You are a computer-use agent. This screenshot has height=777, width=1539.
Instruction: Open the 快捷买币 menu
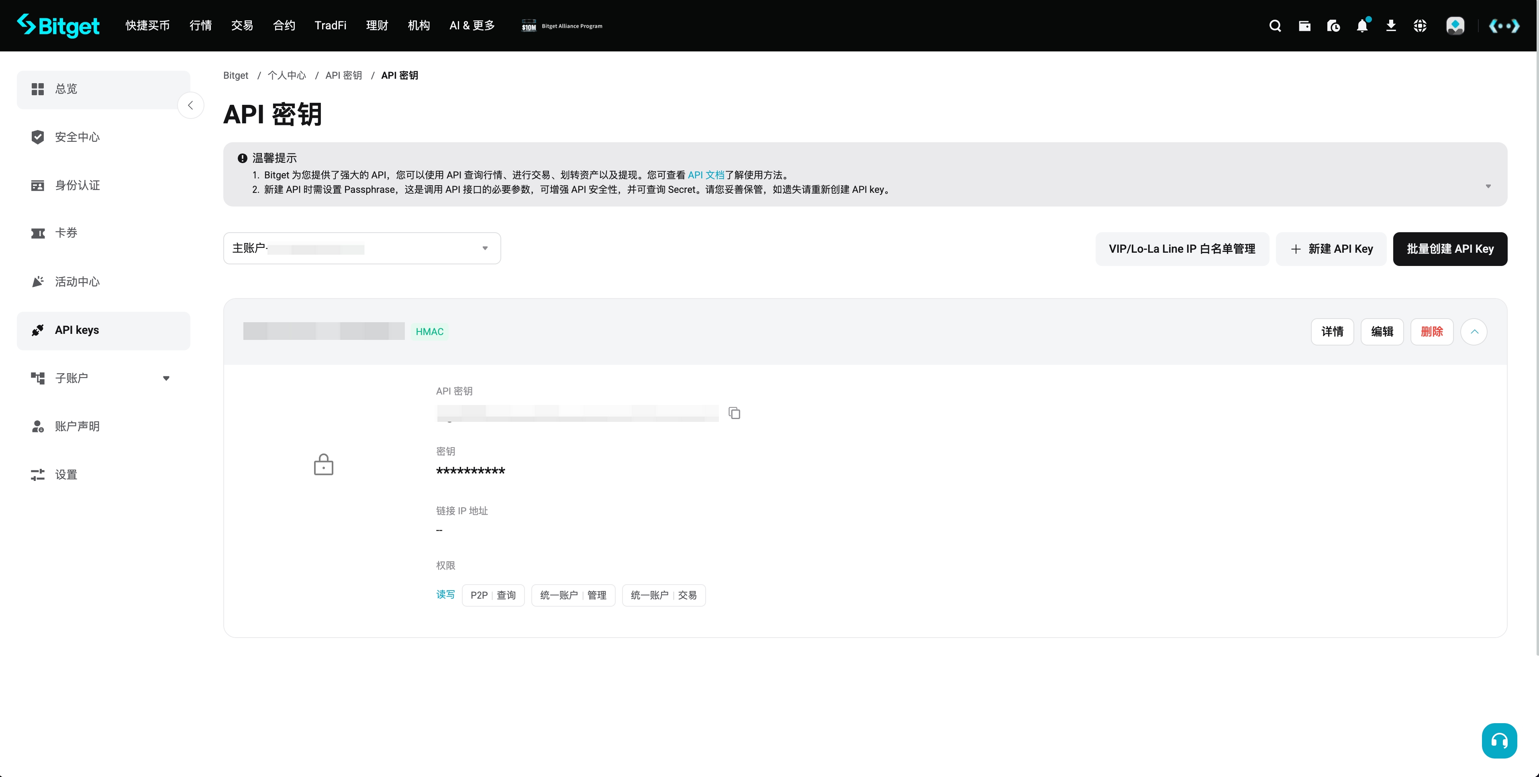tap(147, 26)
